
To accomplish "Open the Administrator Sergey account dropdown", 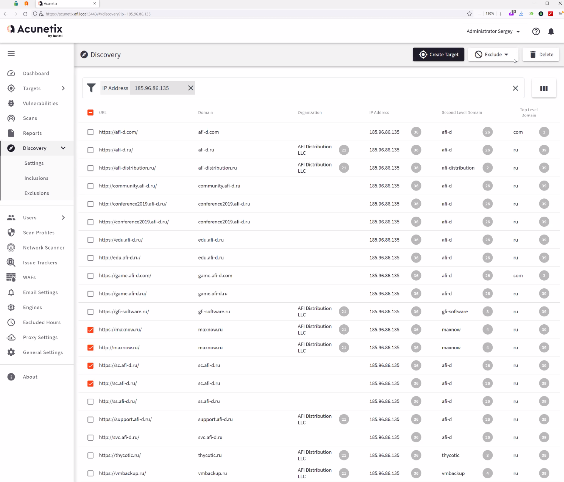I will pyautogui.click(x=493, y=31).
